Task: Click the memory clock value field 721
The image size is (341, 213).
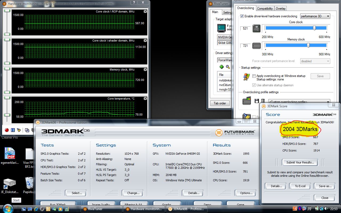Action: (245, 46)
